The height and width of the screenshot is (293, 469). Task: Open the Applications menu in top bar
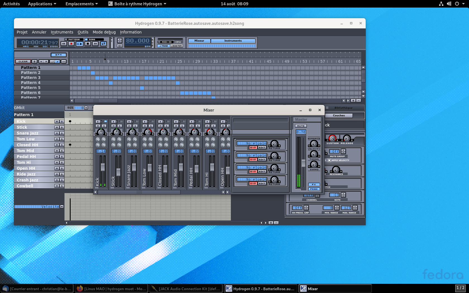point(42,4)
